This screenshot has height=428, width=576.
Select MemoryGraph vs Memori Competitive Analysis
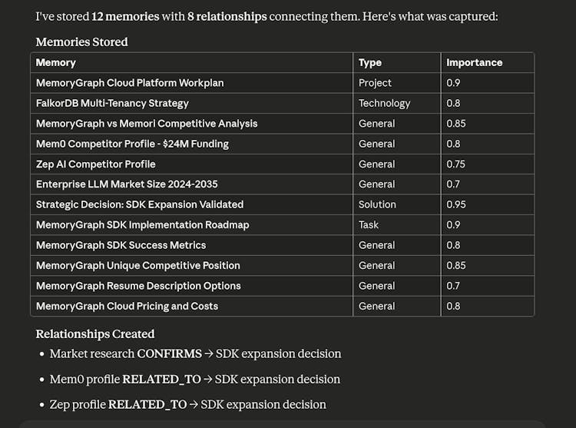pos(147,124)
